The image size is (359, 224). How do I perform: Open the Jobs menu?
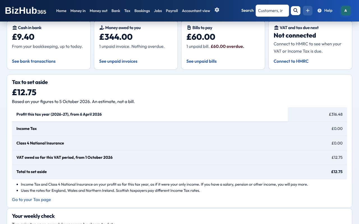(x=158, y=11)
